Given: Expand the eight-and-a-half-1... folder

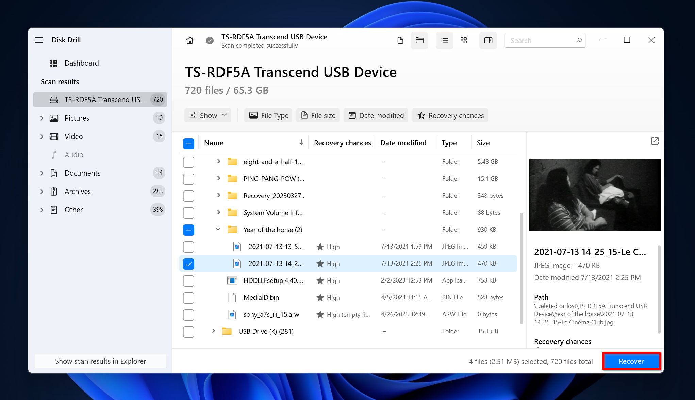Looking at the screenshot, I should coord(218,161).
